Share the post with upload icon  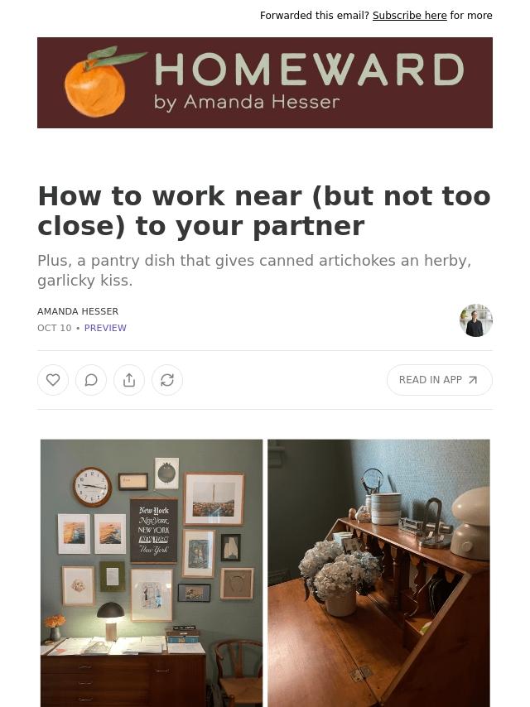pos(129,380)
